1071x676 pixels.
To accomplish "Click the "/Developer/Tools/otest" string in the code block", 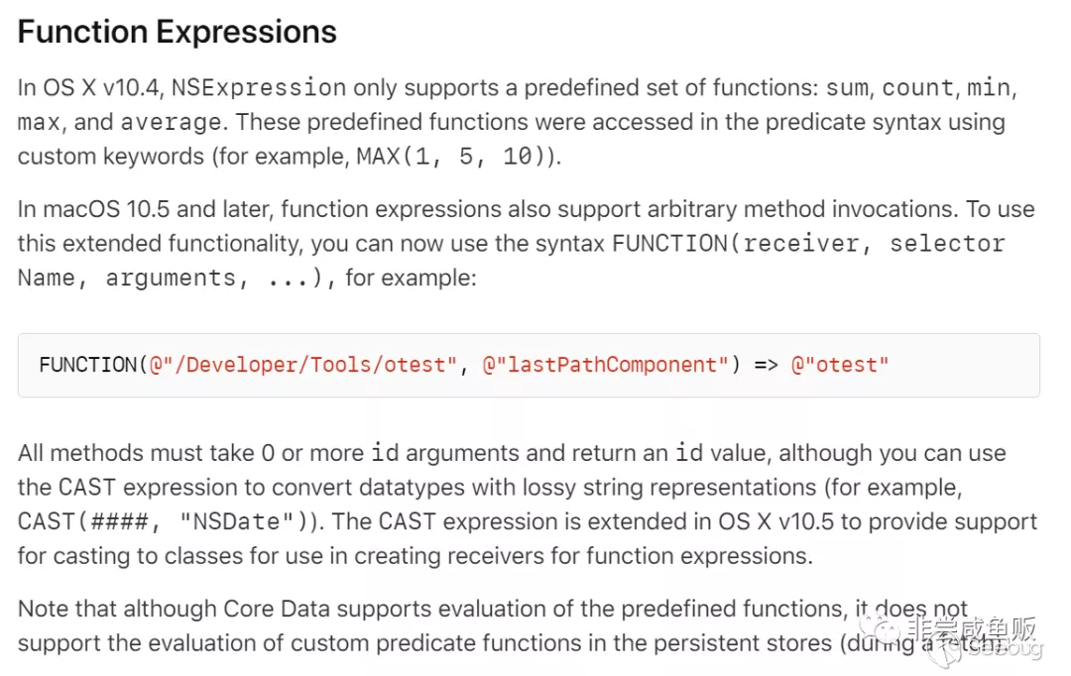I will click(x=305, y=365).
